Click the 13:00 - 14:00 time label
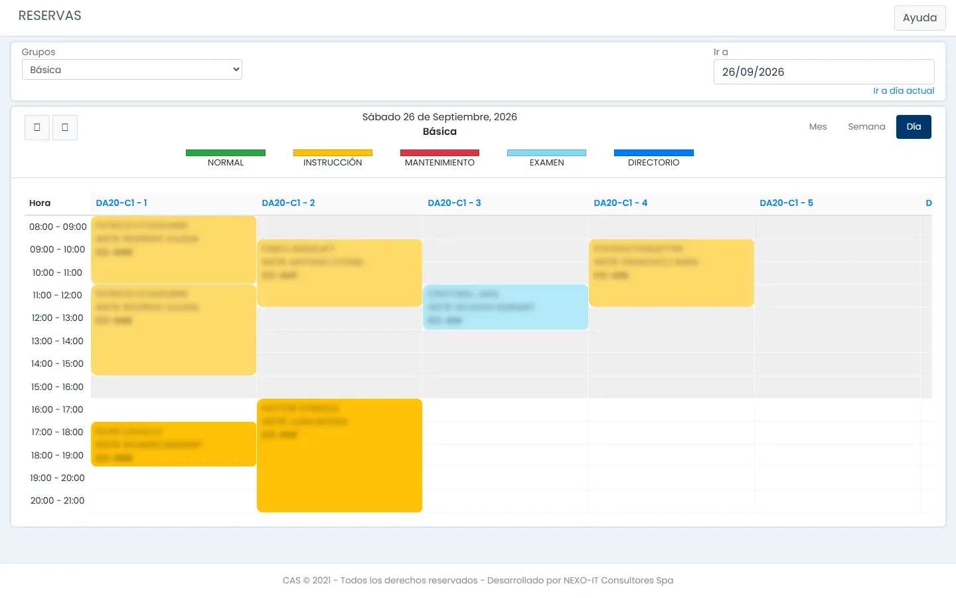Screen dimensions: 956x598 [x=57, y=342]
